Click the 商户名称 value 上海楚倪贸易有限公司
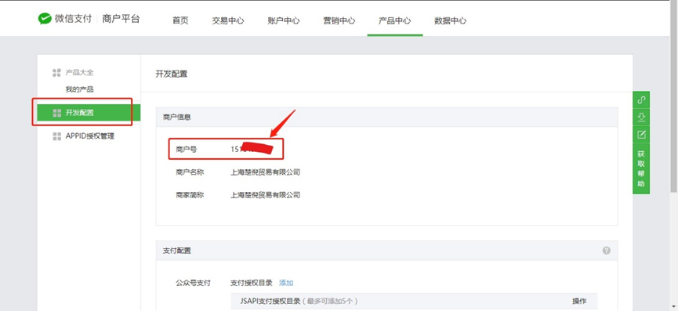The width and height of the screenshot is (678, 311). pos(265,172)
